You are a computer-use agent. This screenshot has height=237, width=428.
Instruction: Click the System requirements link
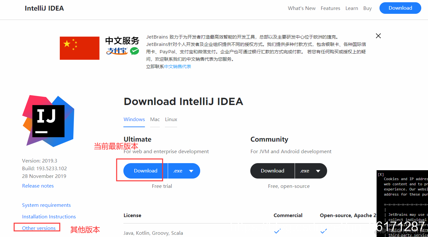[x=46, y=205]
